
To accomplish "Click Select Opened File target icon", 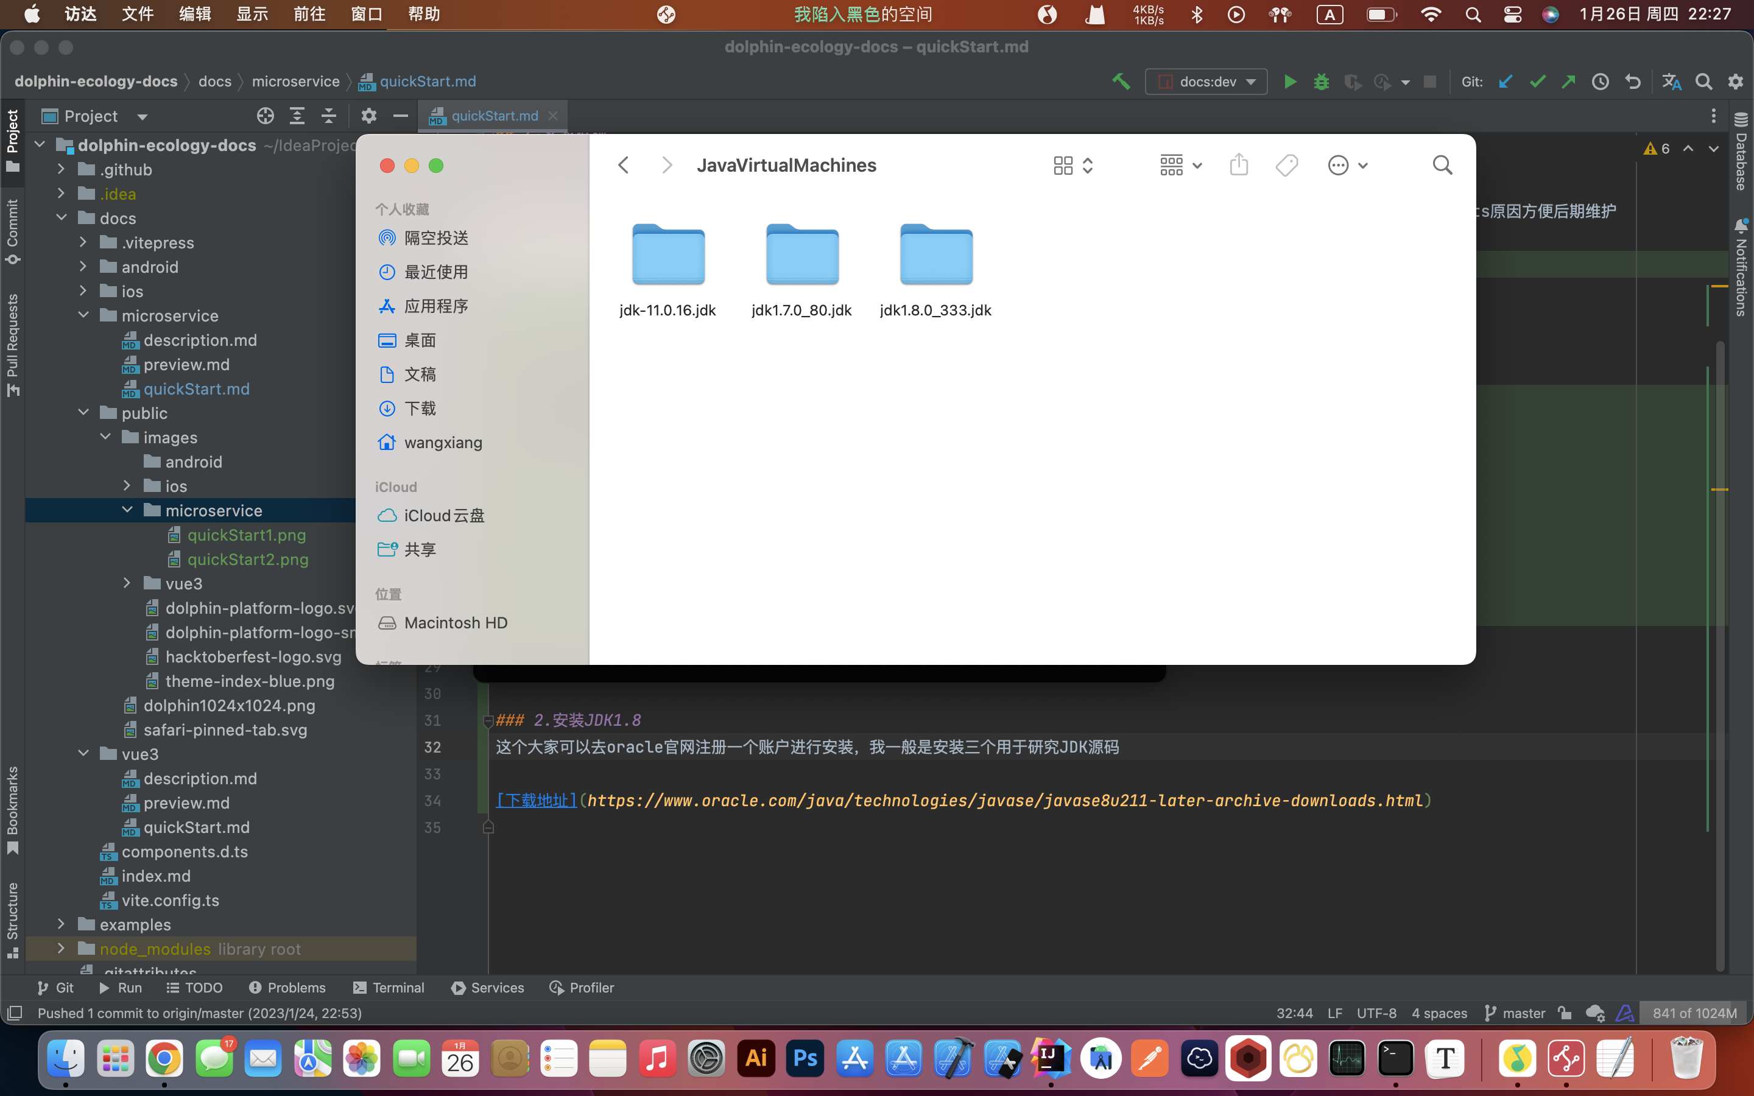I will pos(266,116).
